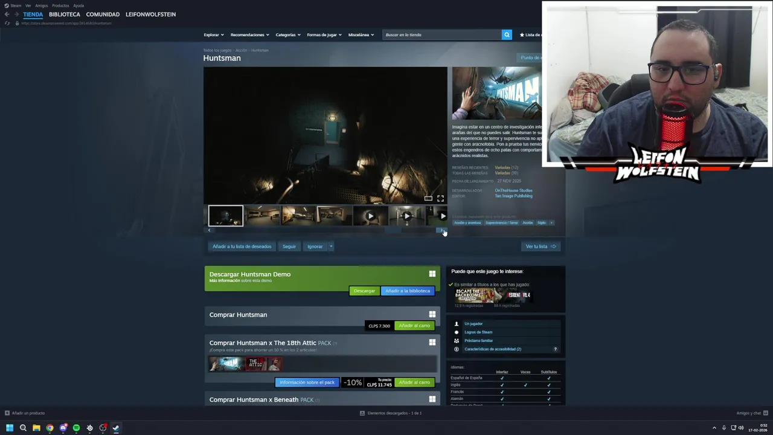Screen dimensions: 773x435
Task: Click the Préstamo familiar family icon
Action: [457, 341]
